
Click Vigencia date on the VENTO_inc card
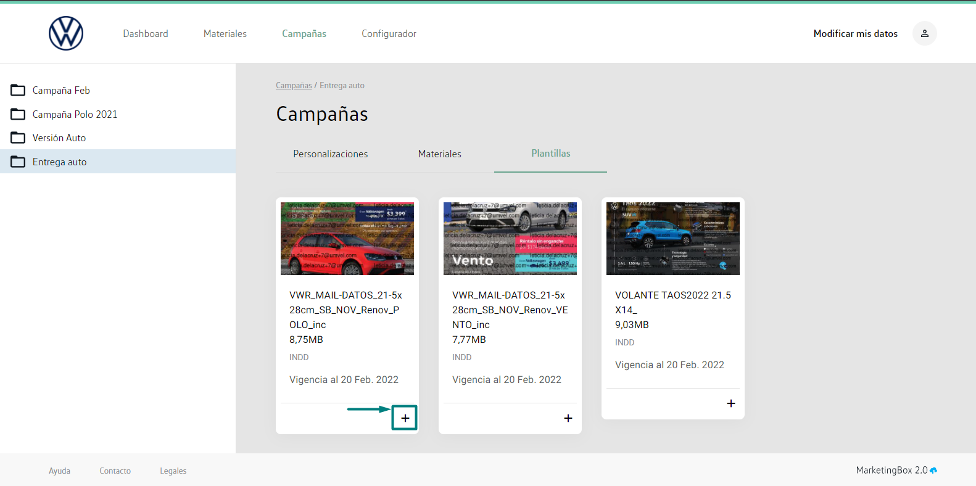(507, 380)
